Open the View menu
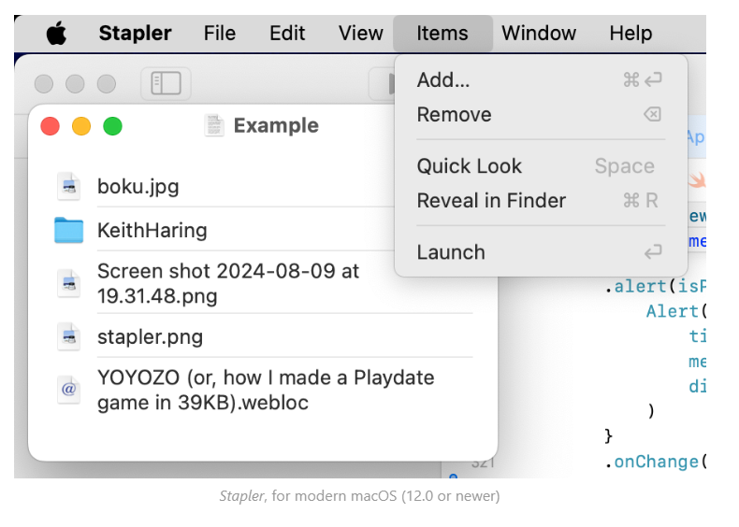Viewport: 739px width, 527px height. (x=361, y=34)
